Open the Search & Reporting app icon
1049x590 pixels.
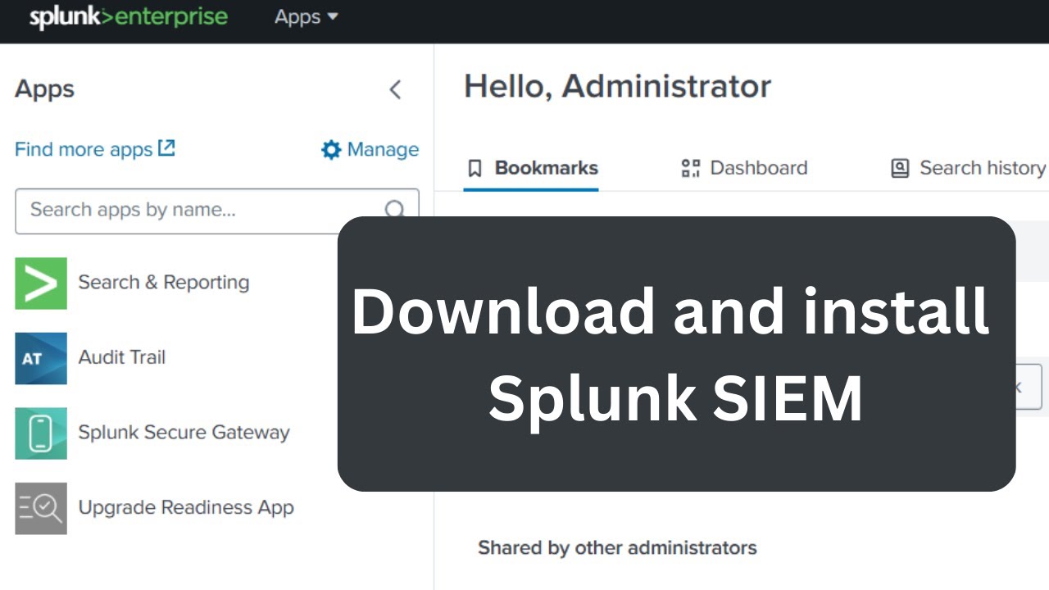41,283
